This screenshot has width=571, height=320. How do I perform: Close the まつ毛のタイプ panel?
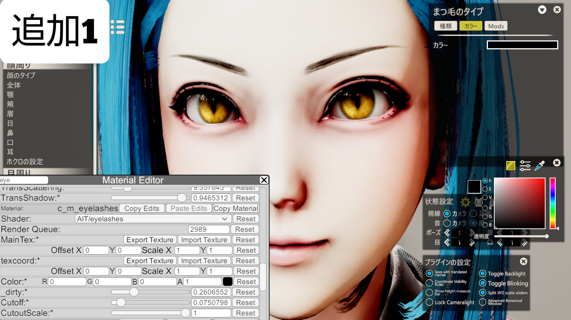click(557, 10)
